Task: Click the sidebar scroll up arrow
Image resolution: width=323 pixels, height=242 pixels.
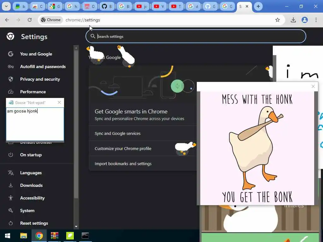Action: pos(76,48)
